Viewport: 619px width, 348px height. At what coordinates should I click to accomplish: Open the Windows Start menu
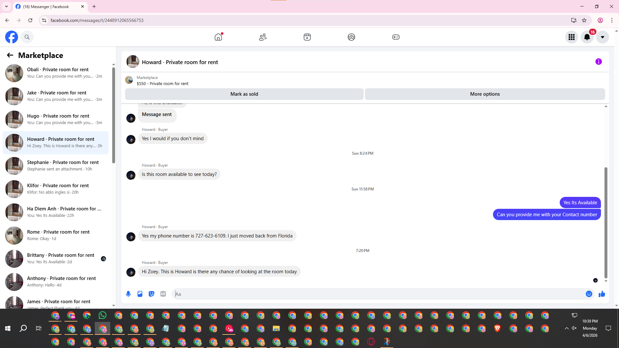(x=8, y=328)
